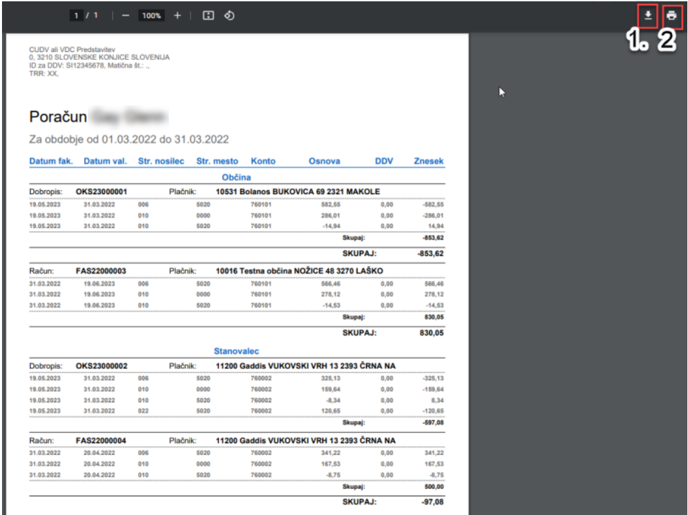Click the DDV column header
This screenshot has height=515, width=688.
(384, 161)
